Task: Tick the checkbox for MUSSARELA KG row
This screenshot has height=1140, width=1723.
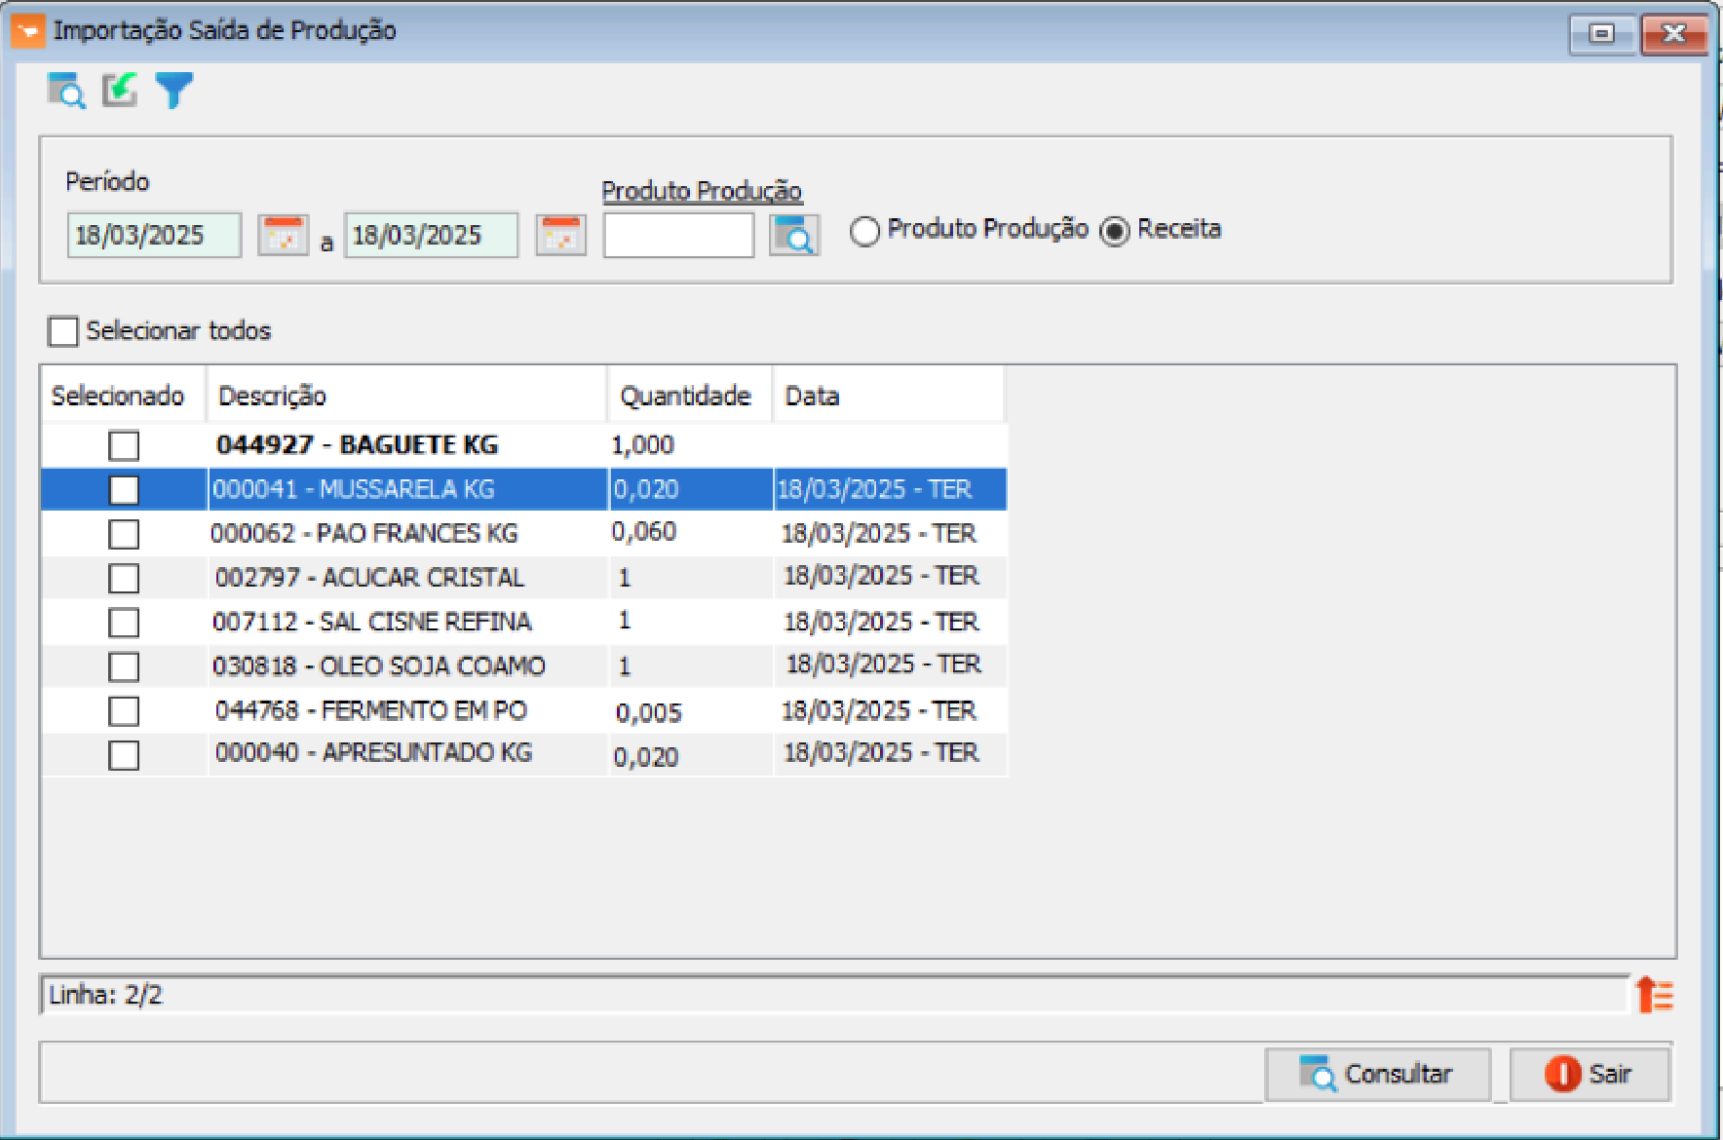Action: tap(124, 489)
